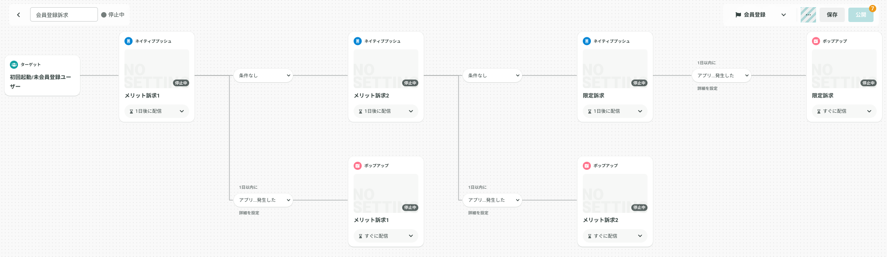Click the 保存 button
Screen dimensions: 887x257
(x=832, y=15)
